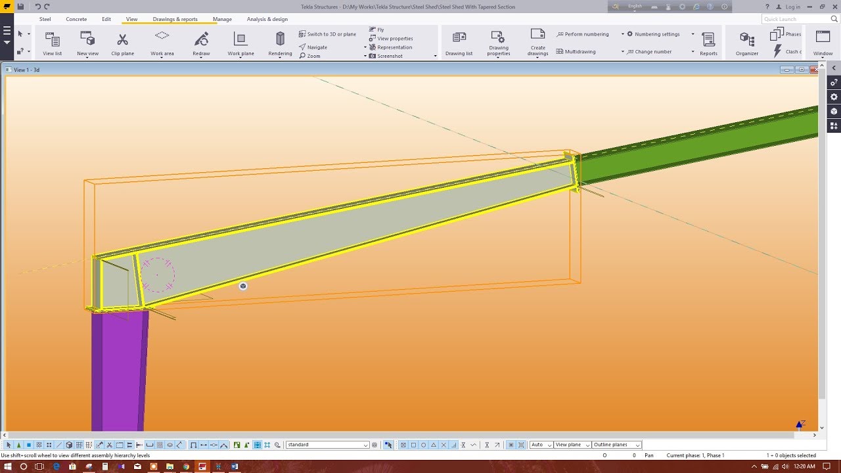Viewport: 841px width, 473px height.
Task: Switch to the Steel ribbon tab
Action: tap(45, 19)
